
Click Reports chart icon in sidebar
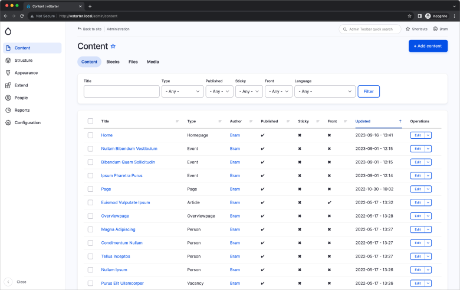[x=8, y=111]
